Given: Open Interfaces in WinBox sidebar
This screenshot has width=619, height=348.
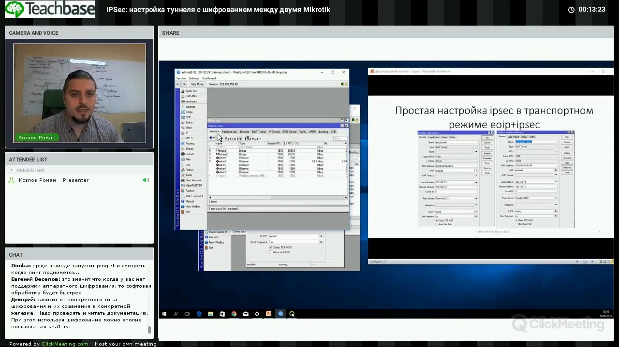Looking at the screenshot, I should pos(191,101).
